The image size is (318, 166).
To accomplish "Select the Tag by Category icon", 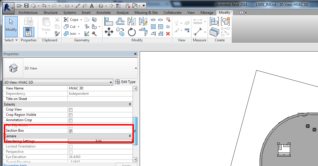I will coord(85,6).
